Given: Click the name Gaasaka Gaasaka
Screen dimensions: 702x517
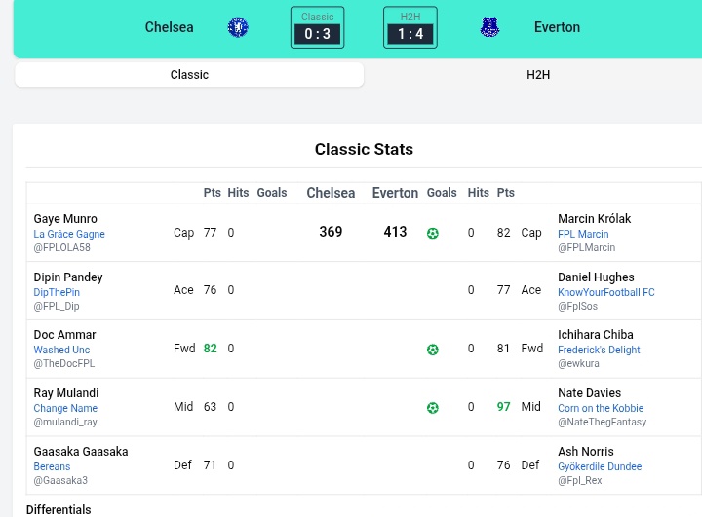Looking at the screenshot, I should click(81, 451).
